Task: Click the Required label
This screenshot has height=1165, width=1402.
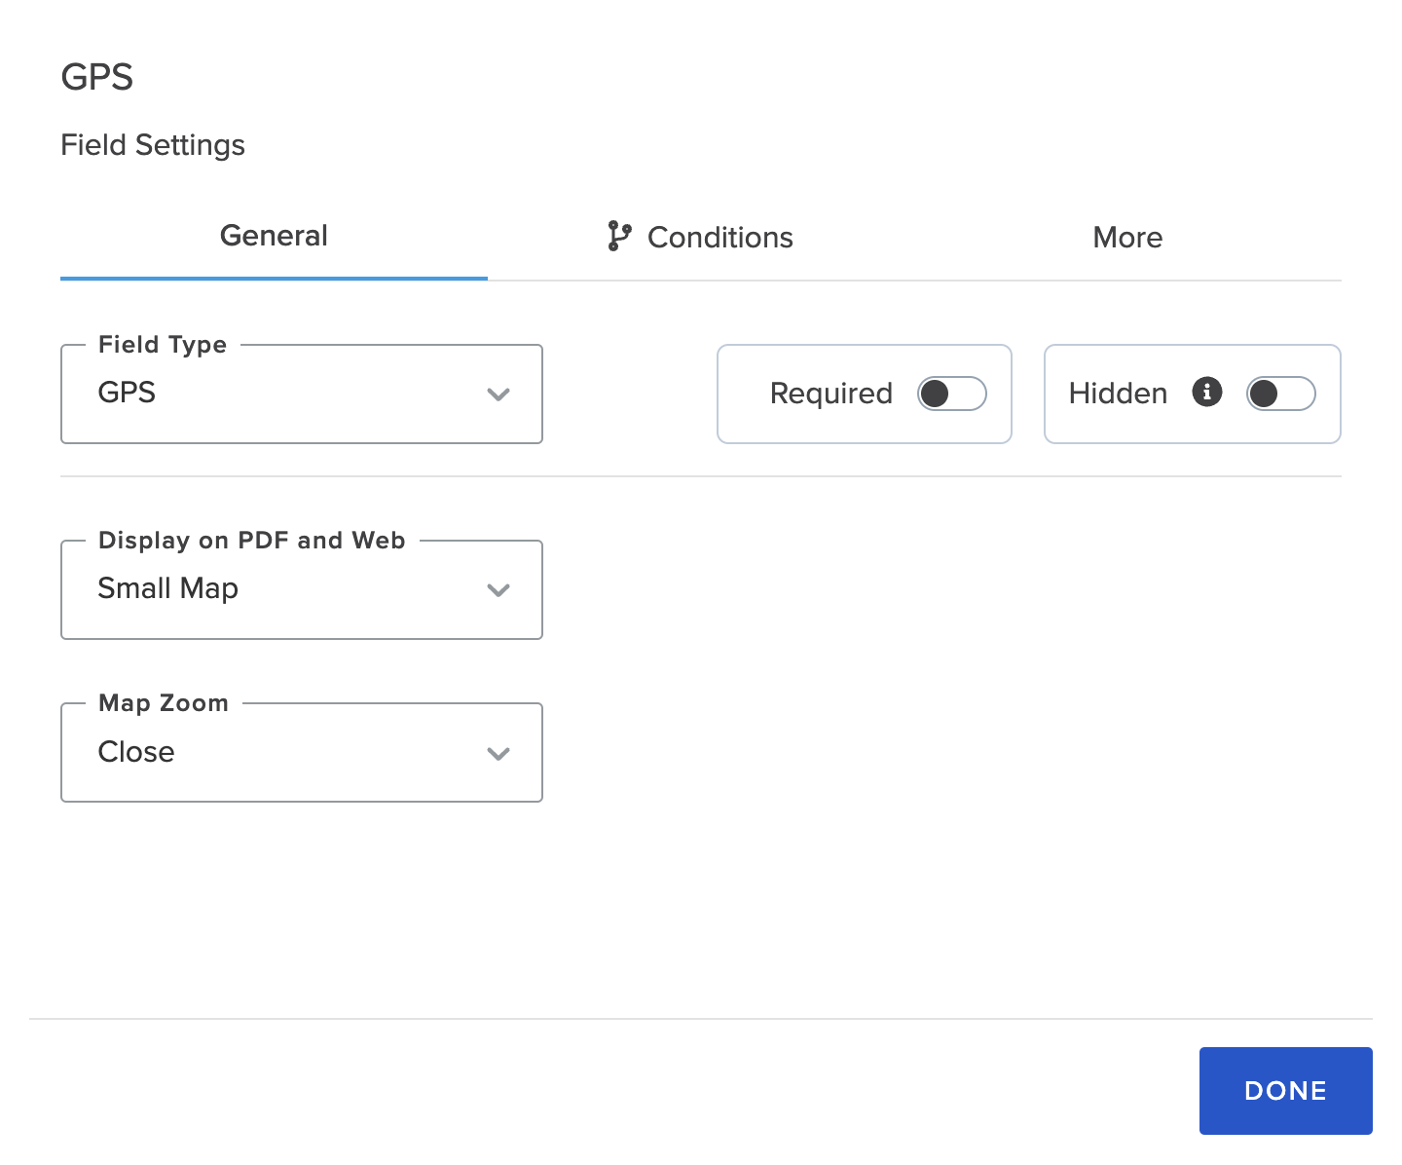Action: pyautogui.click(x=830, y=394)
